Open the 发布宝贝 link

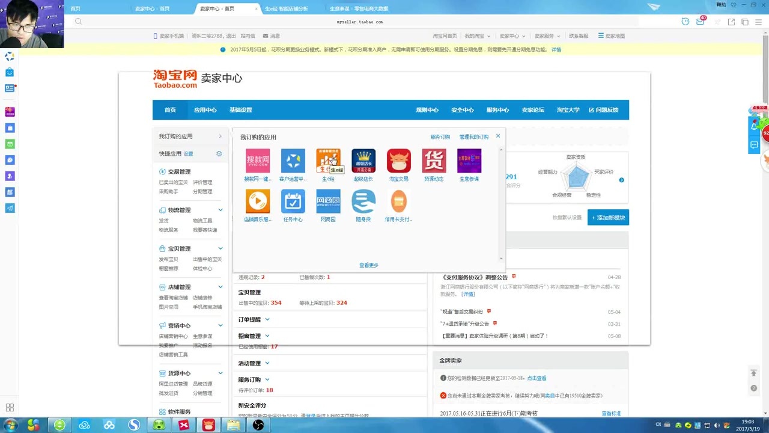click(168, 259)
